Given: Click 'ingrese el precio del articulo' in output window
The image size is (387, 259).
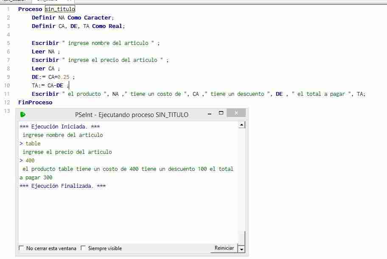Looking at the screenshot, I should coord(67,152).
